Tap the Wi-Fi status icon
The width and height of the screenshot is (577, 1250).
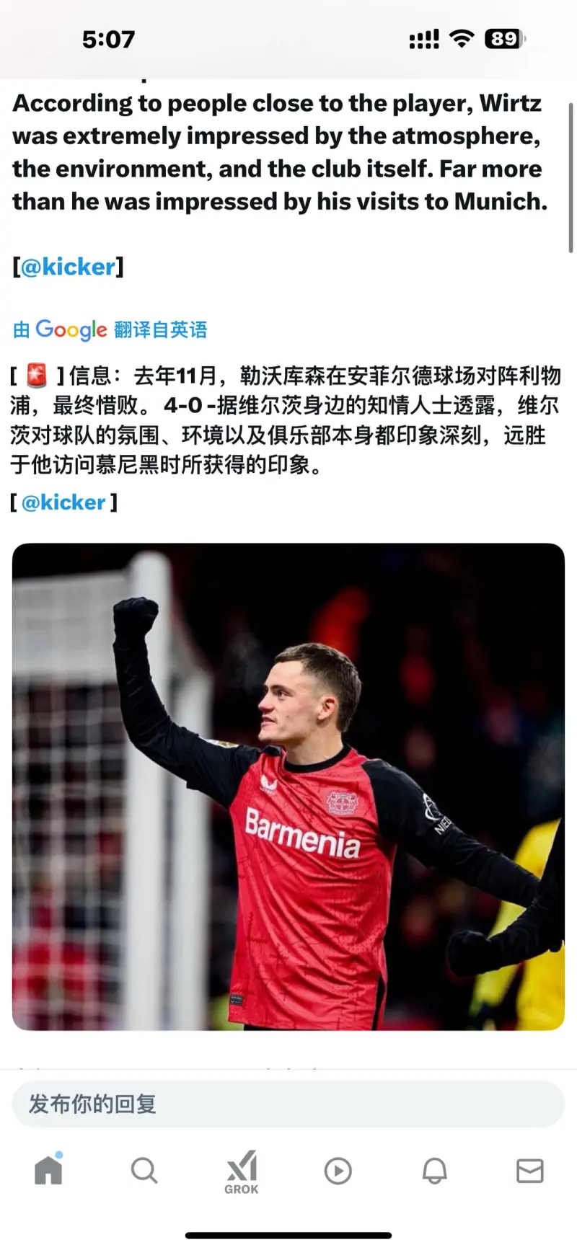pos(461,39)
